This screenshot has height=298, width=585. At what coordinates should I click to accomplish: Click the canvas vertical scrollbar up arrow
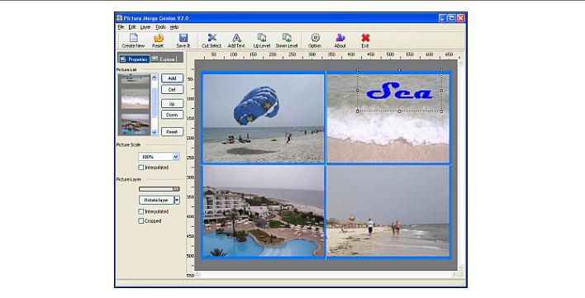click(461, 64)
